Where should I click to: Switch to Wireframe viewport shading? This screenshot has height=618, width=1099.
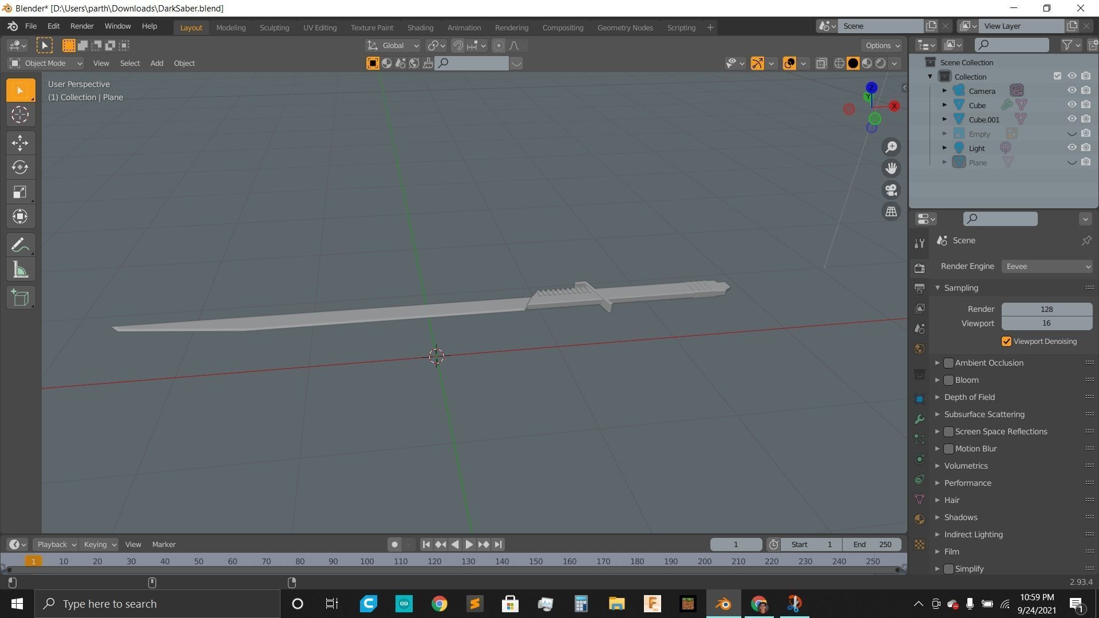tap(839, 64)
